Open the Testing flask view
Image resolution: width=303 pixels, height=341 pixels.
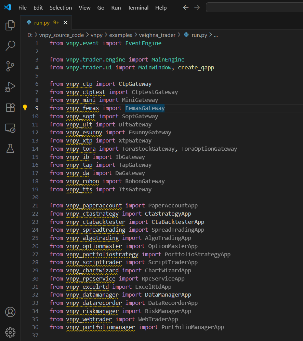click(10, 148)
